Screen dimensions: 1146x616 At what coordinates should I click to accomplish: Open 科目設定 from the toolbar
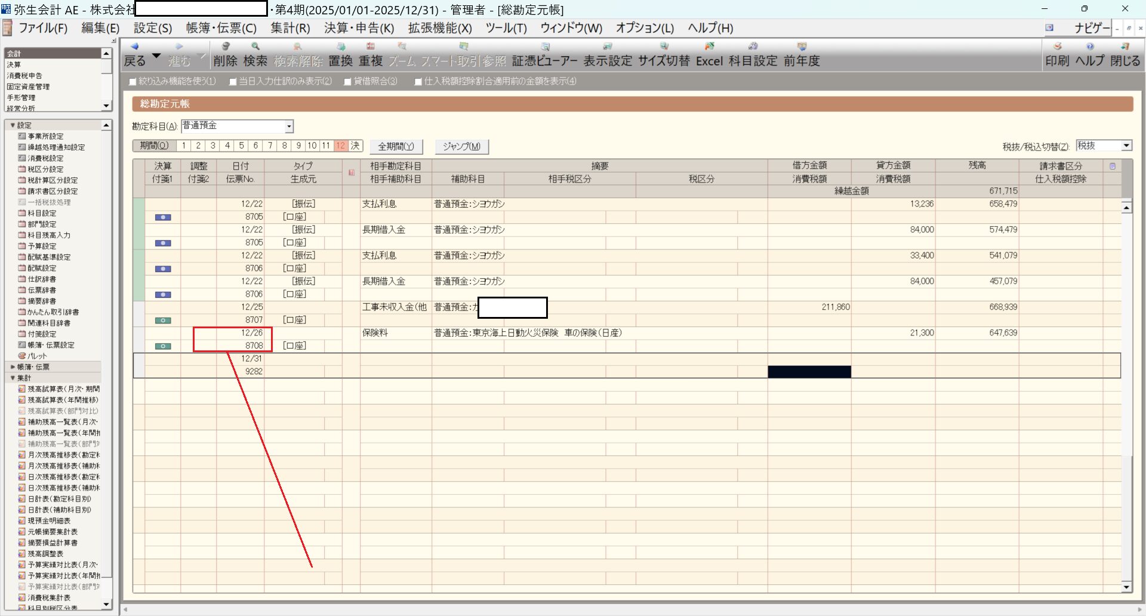tap(753, 54)
